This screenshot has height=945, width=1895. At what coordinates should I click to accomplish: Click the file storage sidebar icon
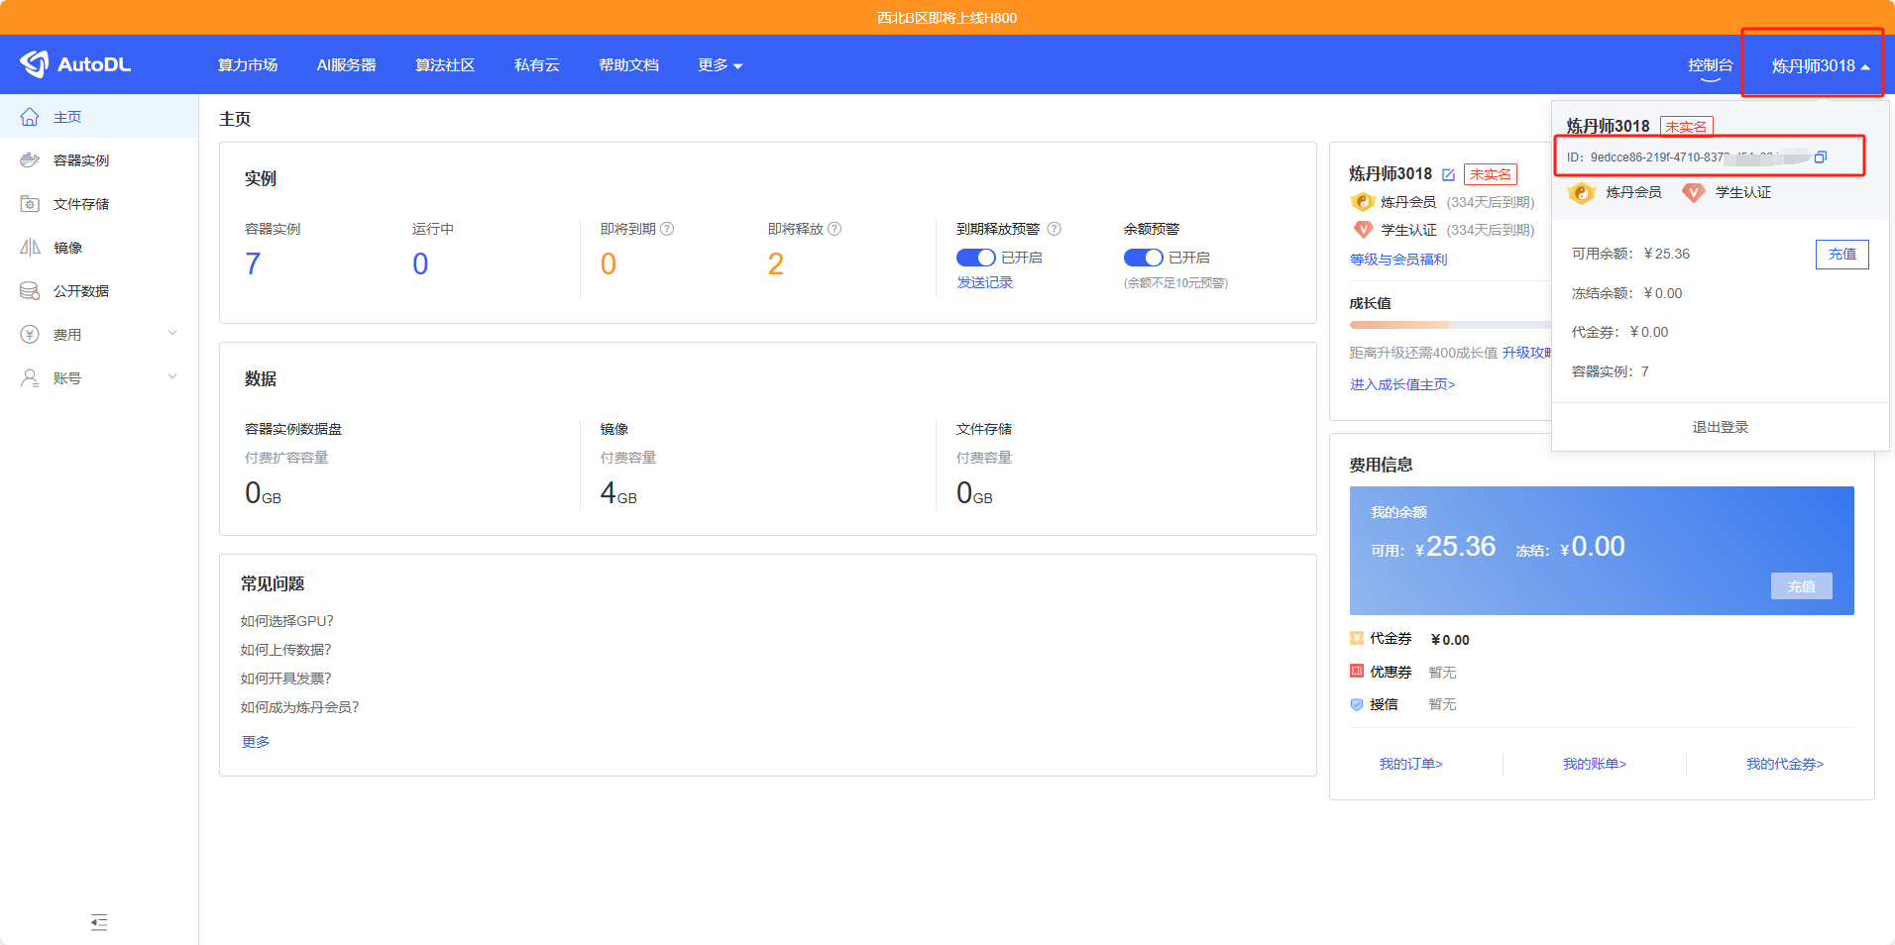pos(30,204)
